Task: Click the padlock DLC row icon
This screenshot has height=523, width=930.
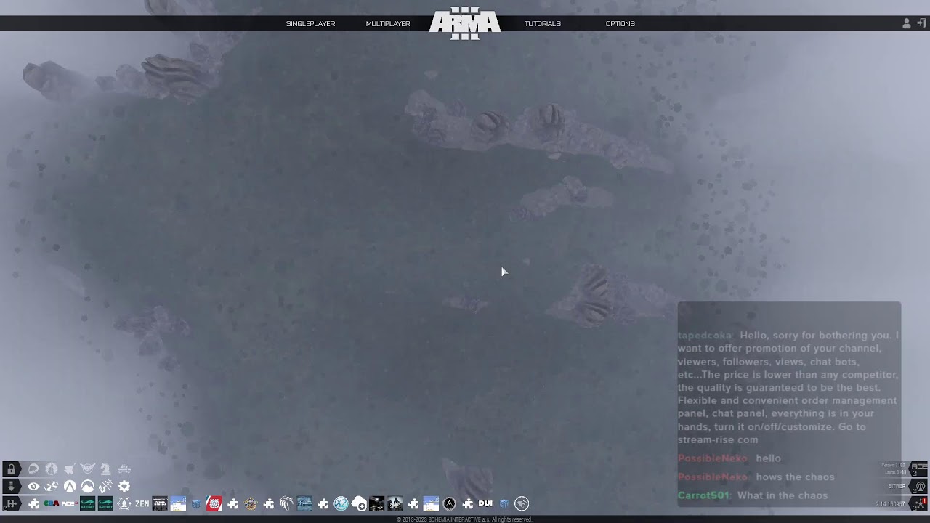Action: coord(11,469)
